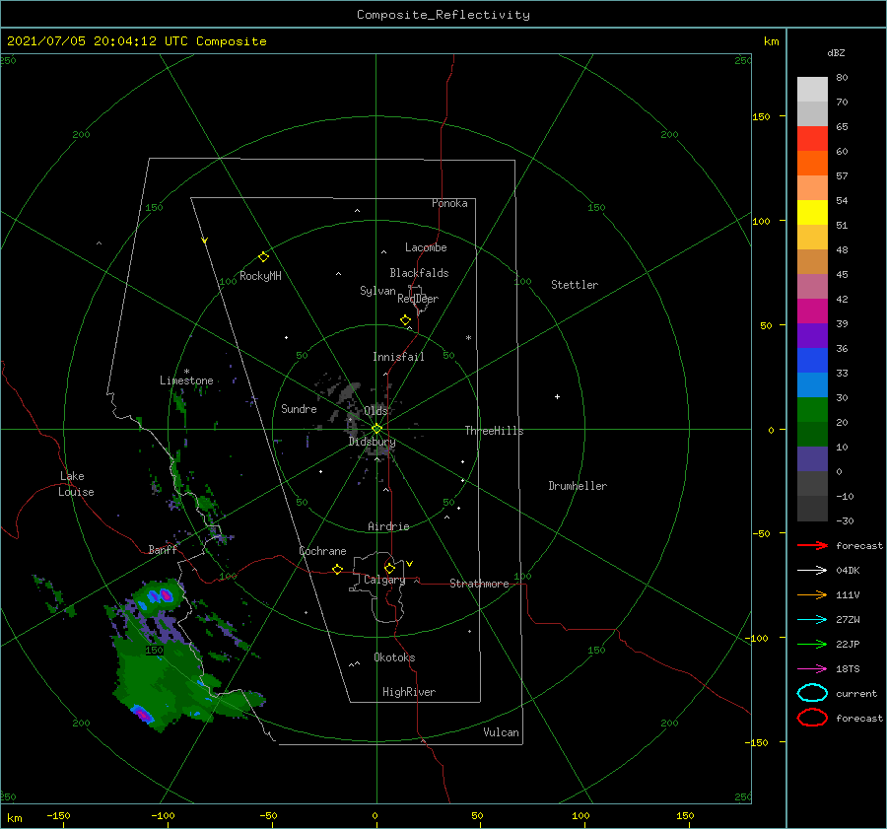Click the Airdrie label
This screenshot has height=829, width=887.
coord(388,526)
